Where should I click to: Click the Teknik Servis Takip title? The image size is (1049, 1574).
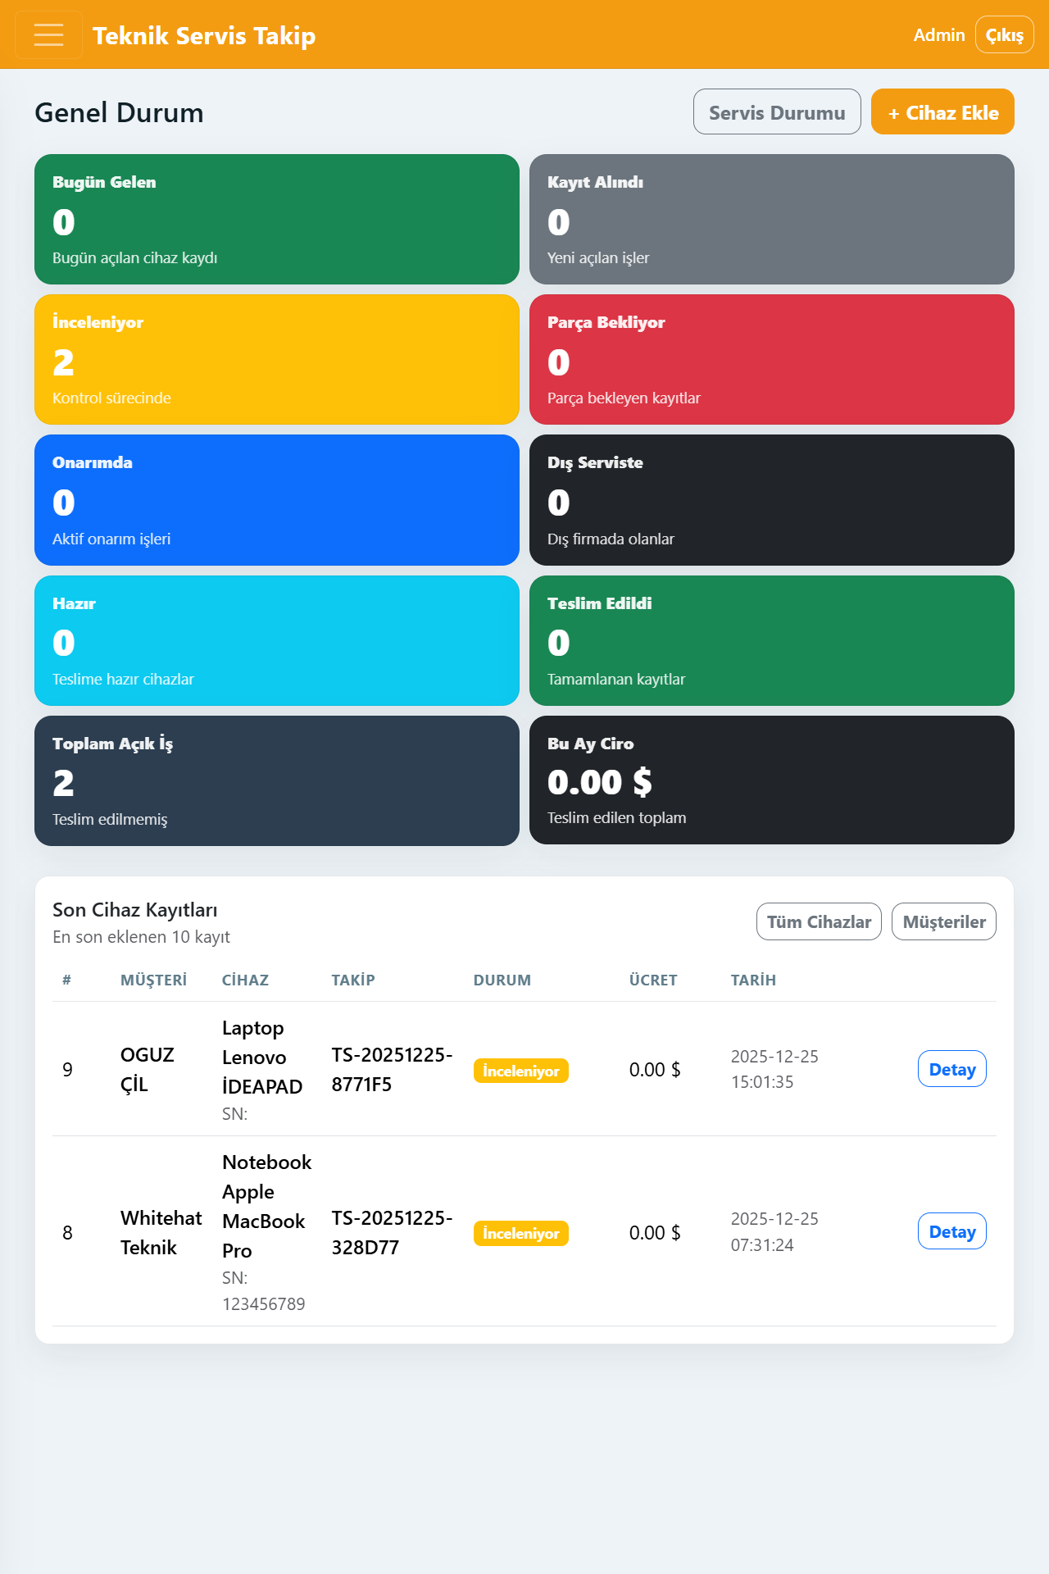click(204, 35)
